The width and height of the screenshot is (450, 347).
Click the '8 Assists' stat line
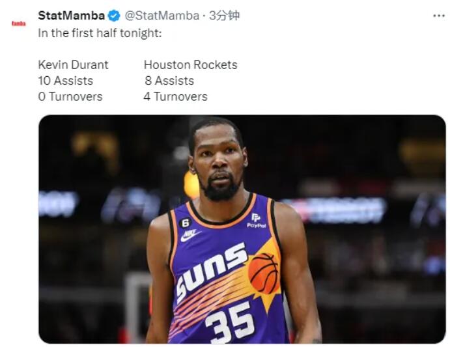(x=169, y=81)
